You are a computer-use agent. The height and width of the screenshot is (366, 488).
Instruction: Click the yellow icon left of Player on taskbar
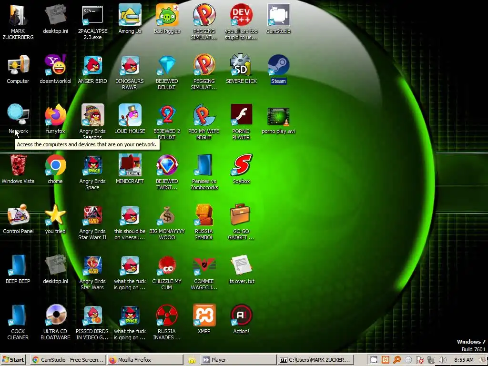click(192, 360)
